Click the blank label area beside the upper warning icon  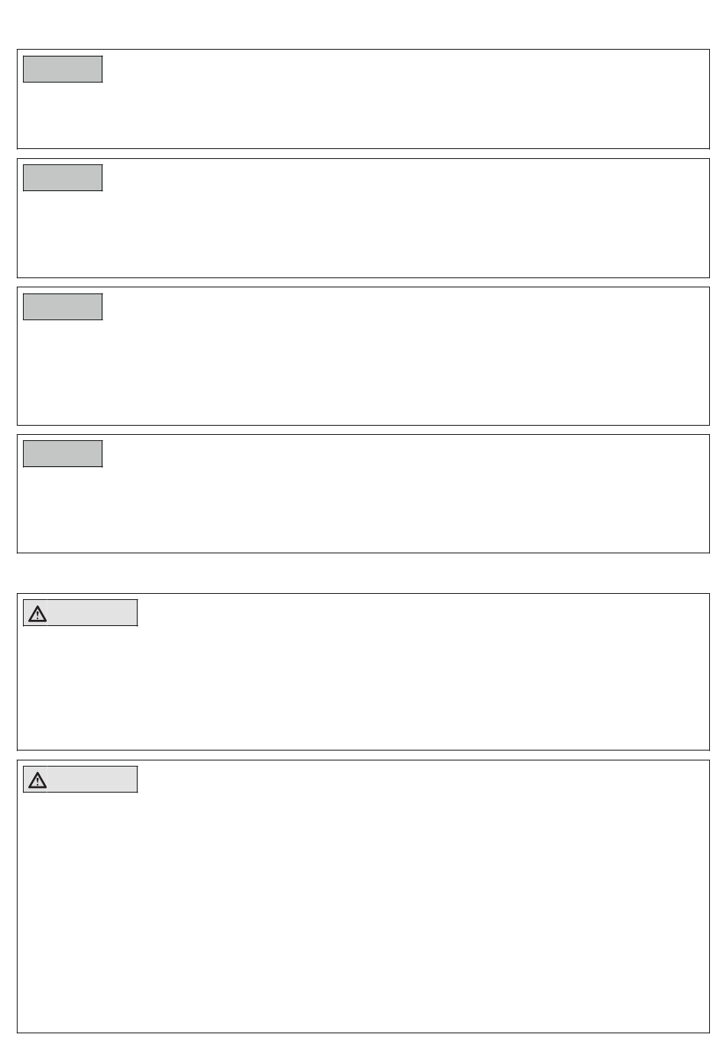point(92,613)
